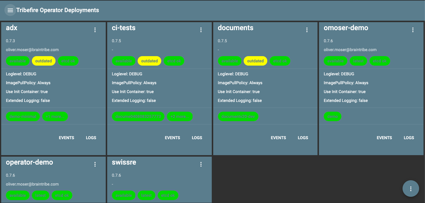
Task: Click the latest chip on omoser-demo card
Action: point(359,61)
